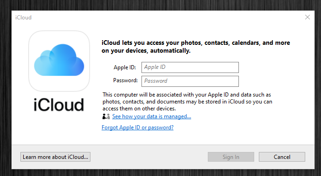Open Forgot Apple ID or password link
This screenshot has height=176, width=321.
click(x=138, y=127)
